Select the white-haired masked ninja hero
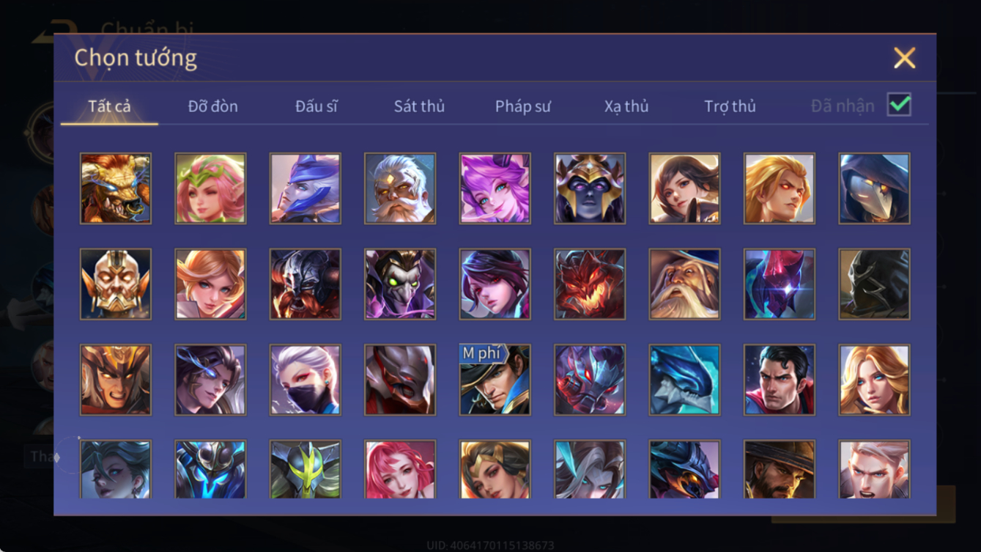Screen dimensions: 981x552 [x=306, y=380]
